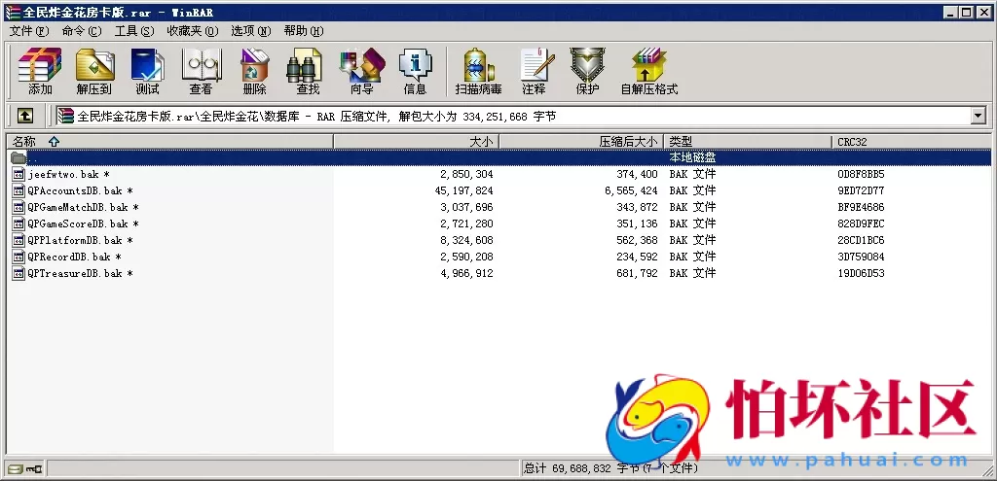This screenshot has height=481, width=997.
Task: Open 自解压格式 (SFX) converter icon
Action: [x=648, y=70]
